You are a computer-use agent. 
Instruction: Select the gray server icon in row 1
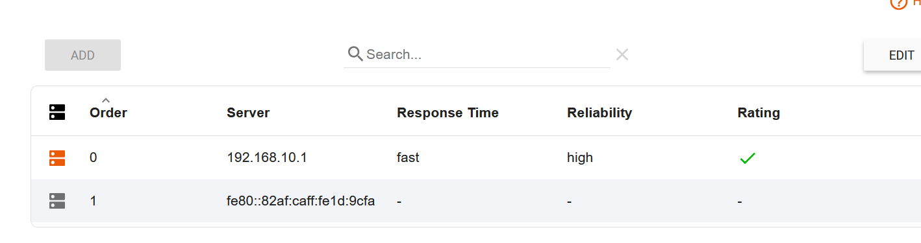click(x=57, y=201)
